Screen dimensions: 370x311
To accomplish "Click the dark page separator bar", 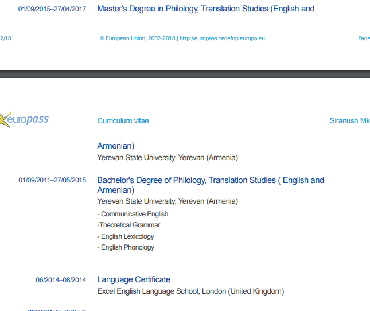I will click(x=185, y=74).
